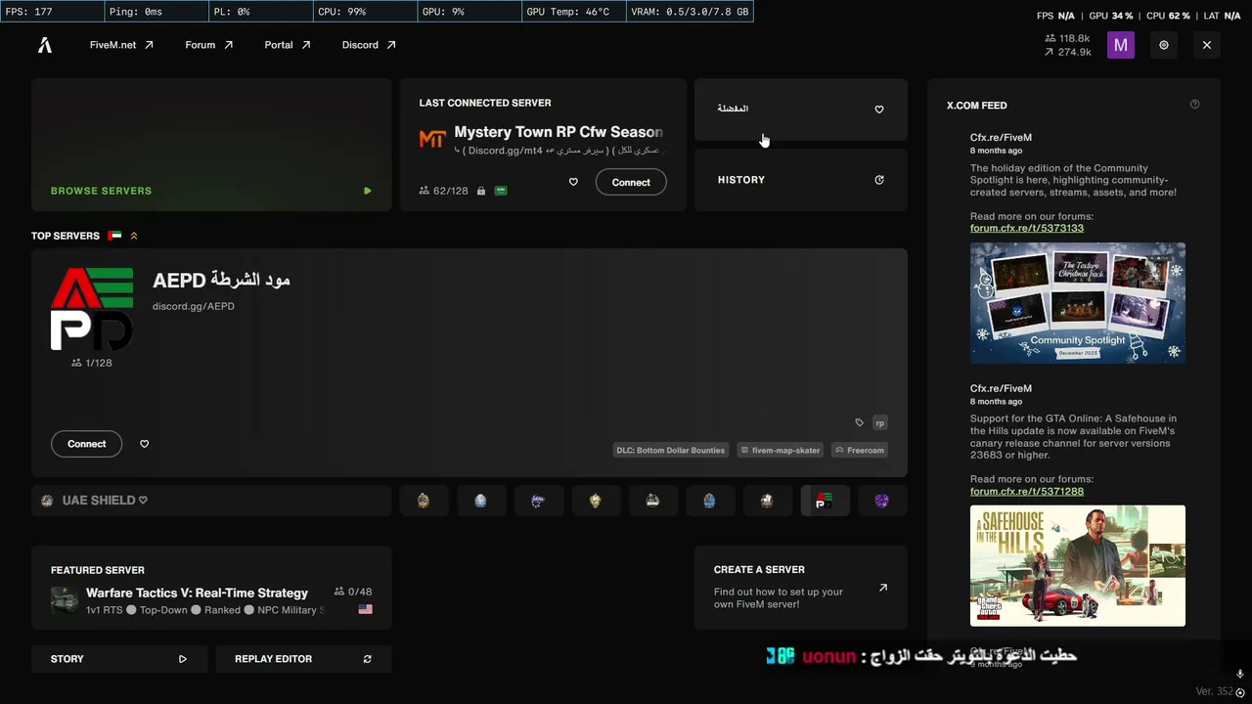Click the discord.gg/AEPD server description
The height and width of the screenshot is (704, 1252).
(x=194, y=306)
